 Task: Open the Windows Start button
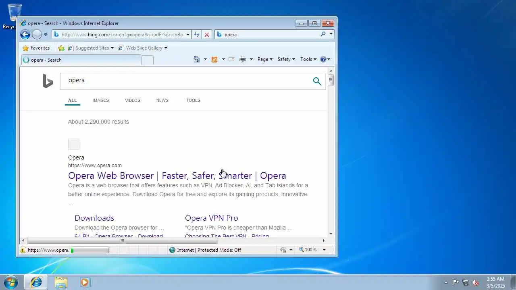[10, 282]
